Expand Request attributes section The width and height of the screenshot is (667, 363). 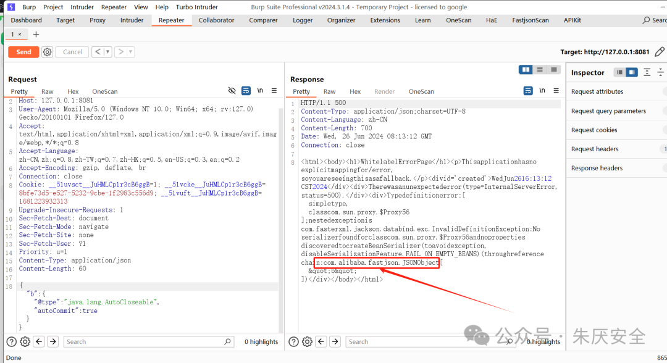(617, 91)
